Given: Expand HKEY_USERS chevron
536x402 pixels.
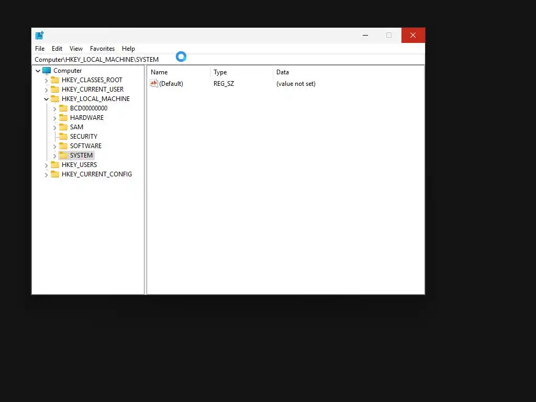Looking at the screenshot, I should (47, 165).
